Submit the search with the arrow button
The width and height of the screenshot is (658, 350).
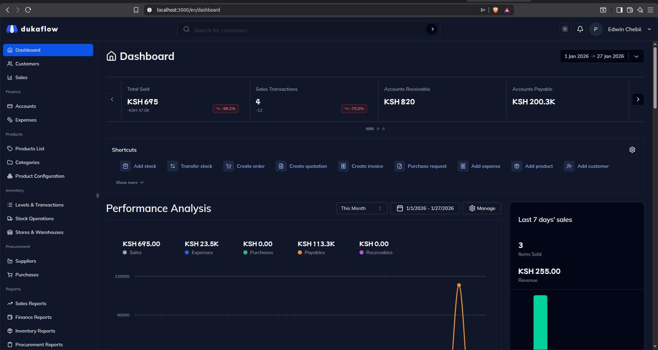[432, 29]
